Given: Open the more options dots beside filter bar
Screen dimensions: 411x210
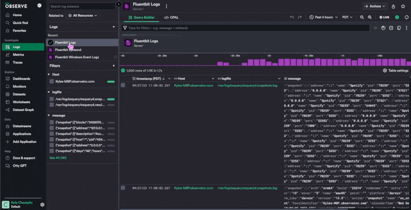Looking at the screenshot, I should click(407, 28).
